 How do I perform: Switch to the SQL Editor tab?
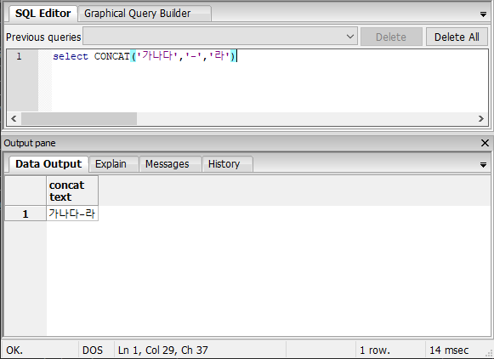pos(43,14)
